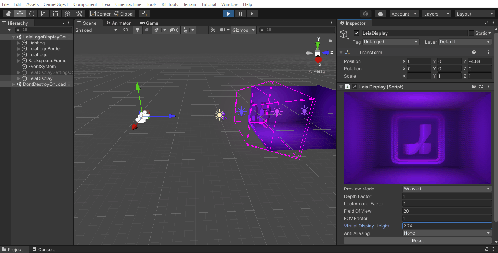The width and height of the screenshot is (498, 253).
Task: Collapse the Transform component foldout
Action: [x=341, y=53]
